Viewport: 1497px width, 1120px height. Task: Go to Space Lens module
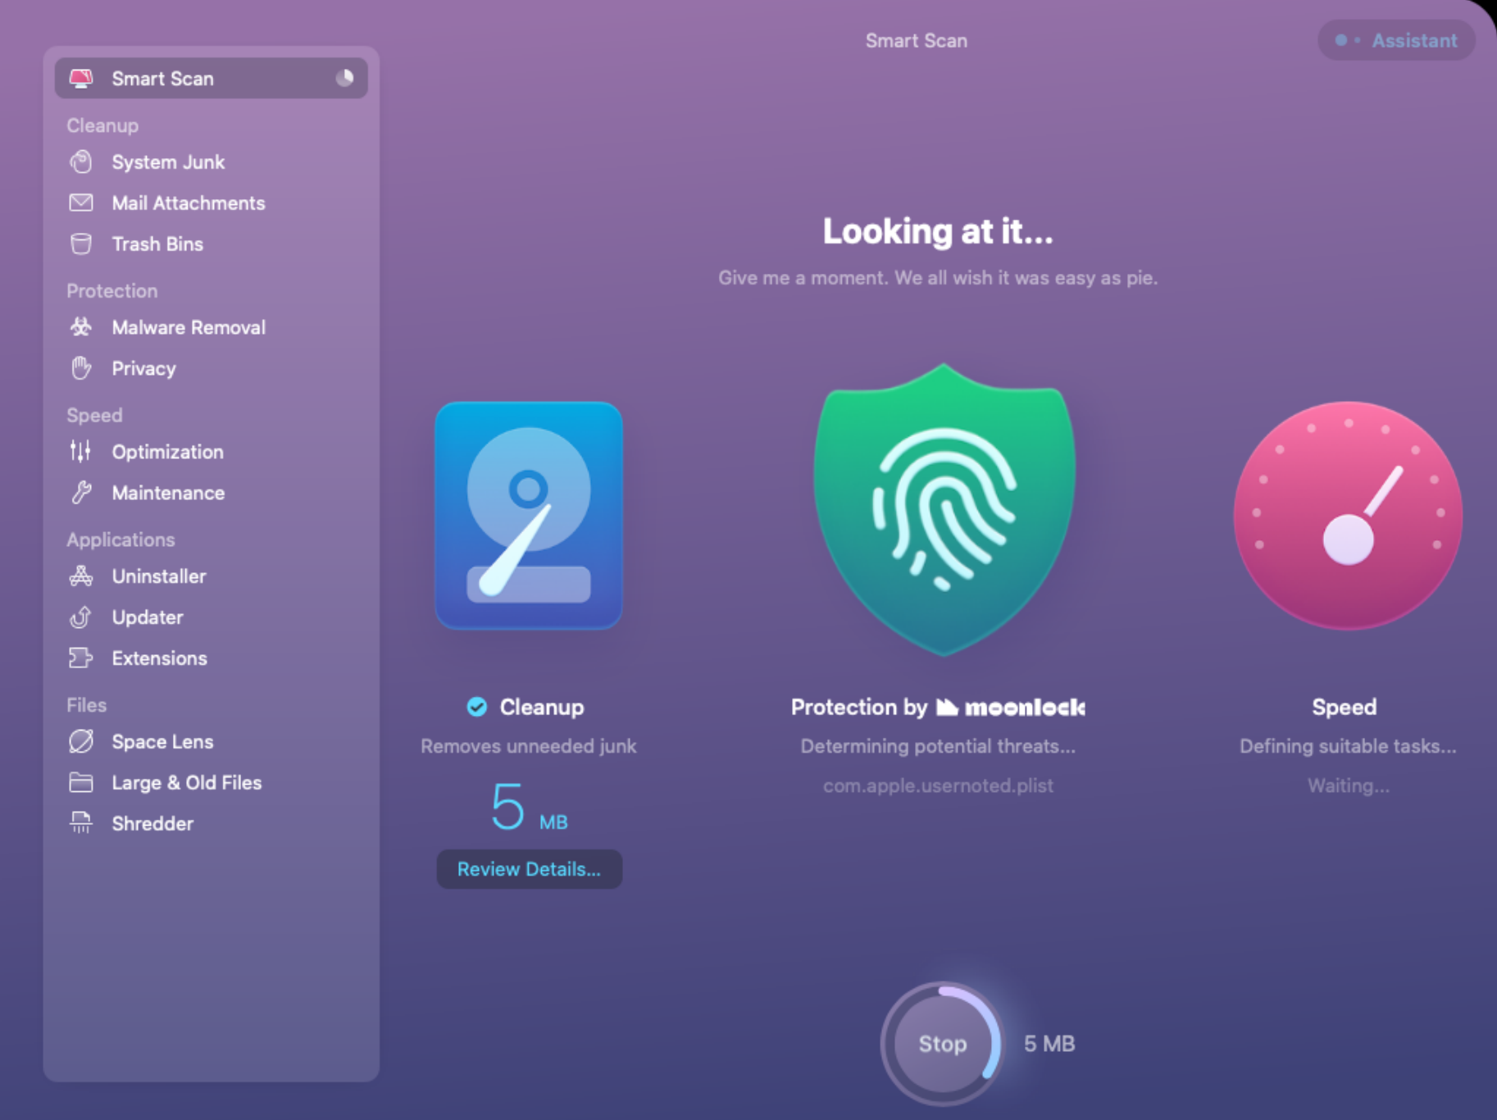(162, 742)
